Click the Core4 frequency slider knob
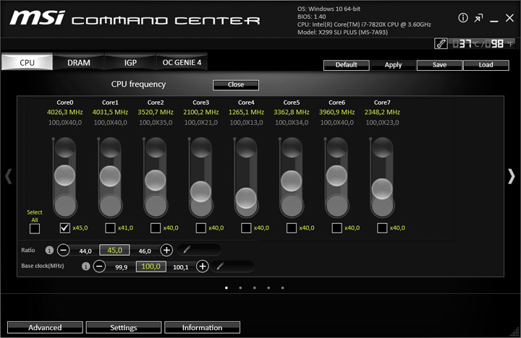Viewport: 521px width, 338px height. click(246, 198)
